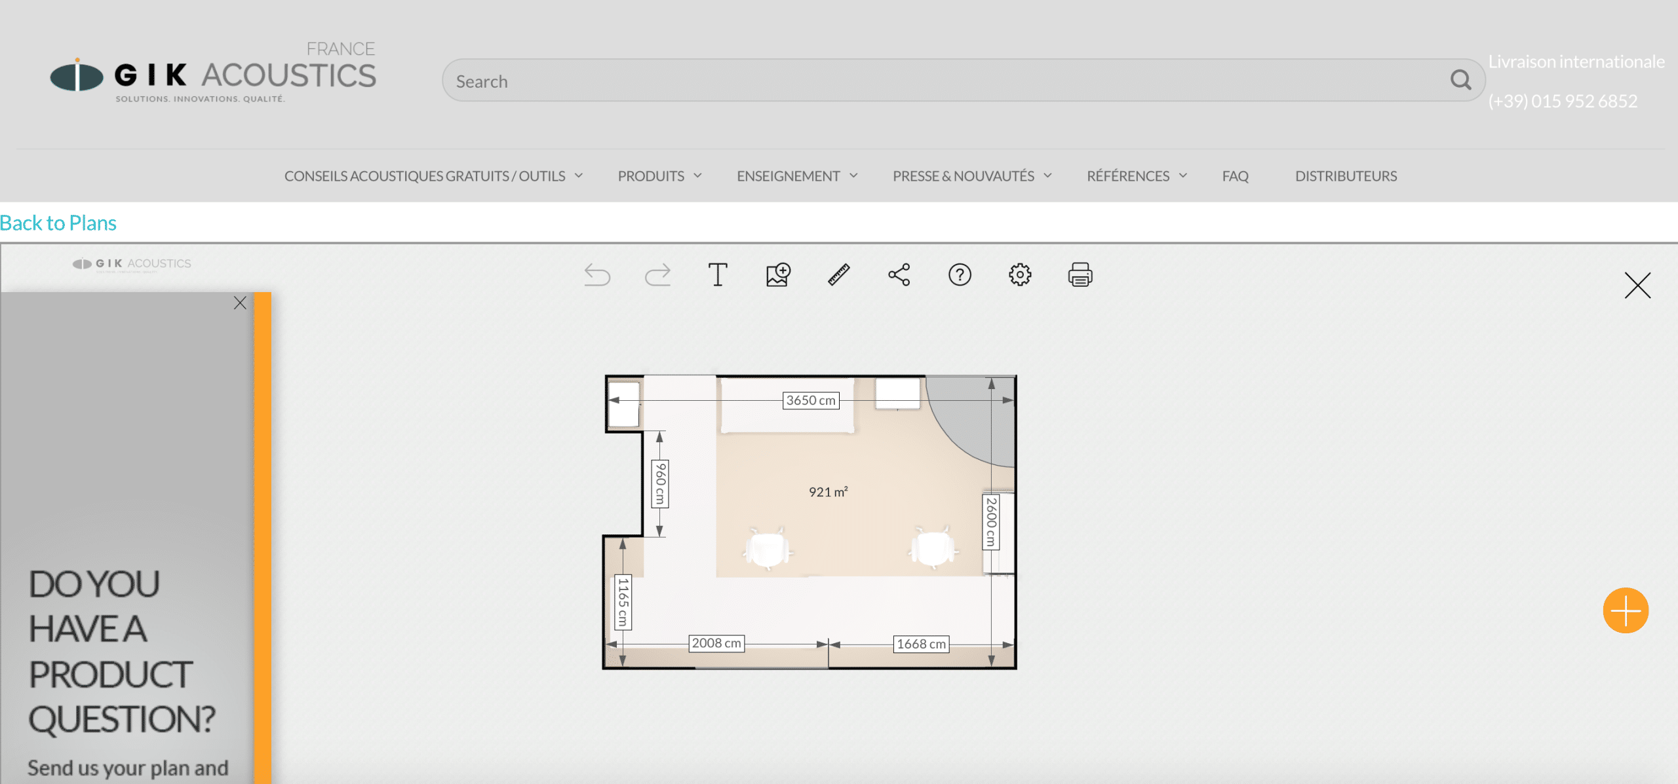Screen dimensions: 1678x784
Task: Click the undo arrow icon
Action: (x=597, y=275)
